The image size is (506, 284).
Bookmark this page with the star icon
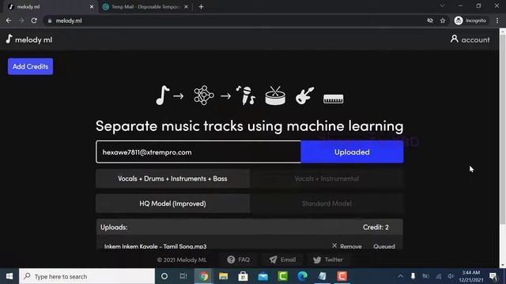[x=443, y=21]
